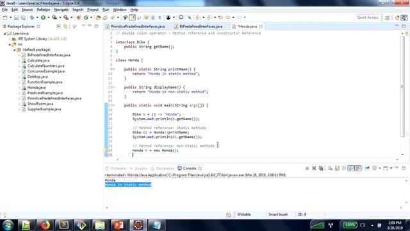The image size is (410, 231).
Task: Collapse the main method fold at line 17
Action: (x=114, y=105)
